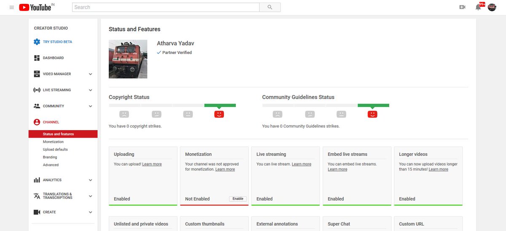Click the Custom thumbnails card heading
506x231 pixels.
click(x=205, y=224)
